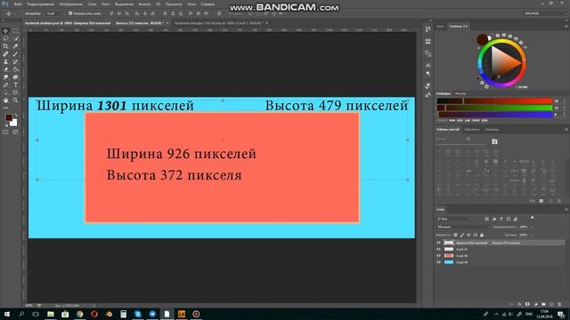Viewport: 570px width, 320px height.
Task: Open auto-select Layer dropdown in options bar
Action: pos(54,13)
